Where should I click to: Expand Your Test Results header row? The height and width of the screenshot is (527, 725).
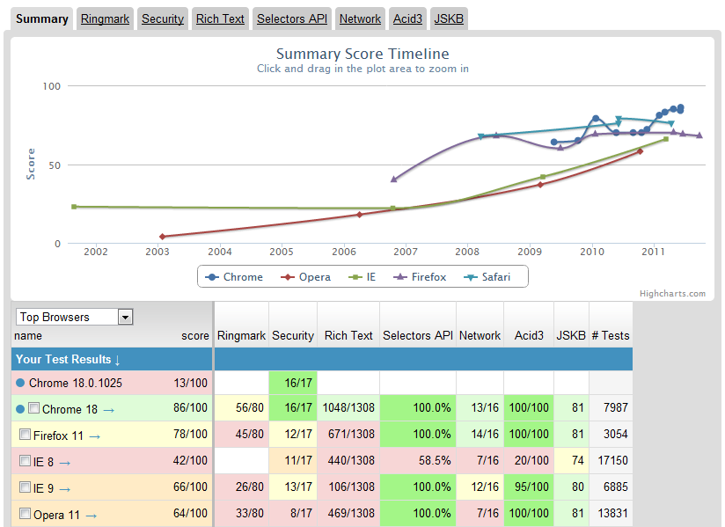point(69,359)
